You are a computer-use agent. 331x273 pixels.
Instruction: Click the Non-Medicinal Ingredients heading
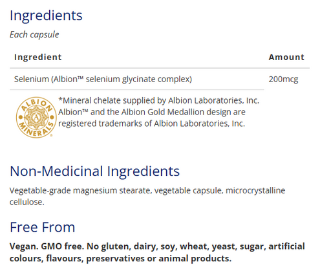[x=94, y=171]
